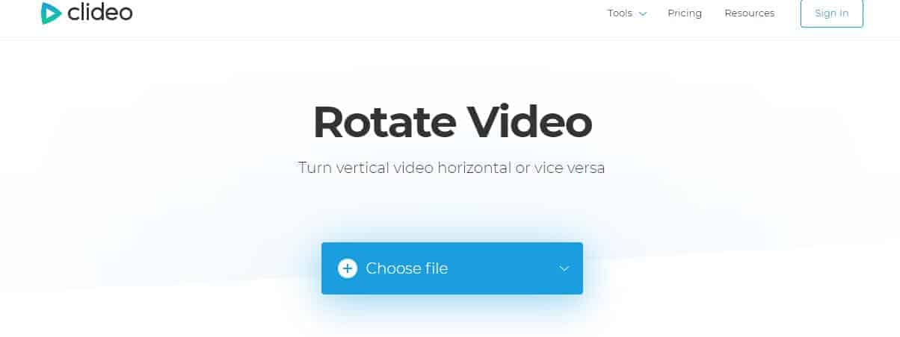Image resolution: width=900 pixels, height=337 pixels.
Task: Click the word 'Rotate' in the title
Action: pos(383,122)
